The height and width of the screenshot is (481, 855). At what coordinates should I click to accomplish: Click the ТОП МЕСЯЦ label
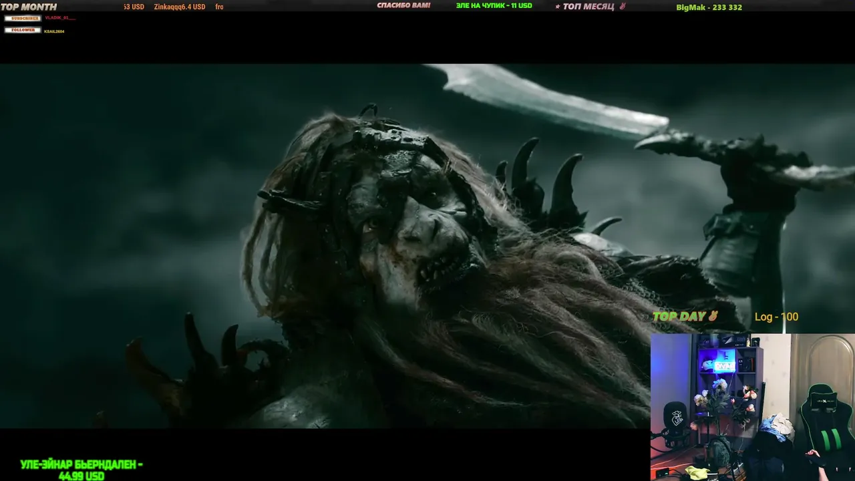[588, 7]
